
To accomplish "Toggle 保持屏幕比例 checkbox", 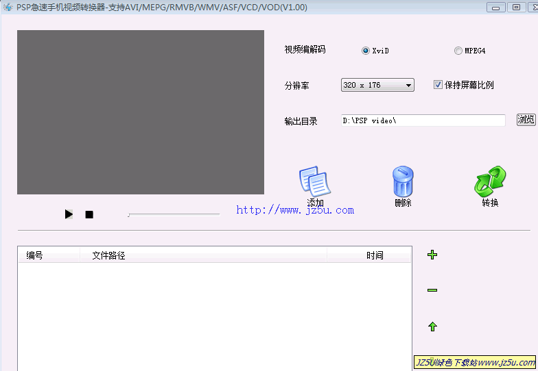I will (438, 85).
